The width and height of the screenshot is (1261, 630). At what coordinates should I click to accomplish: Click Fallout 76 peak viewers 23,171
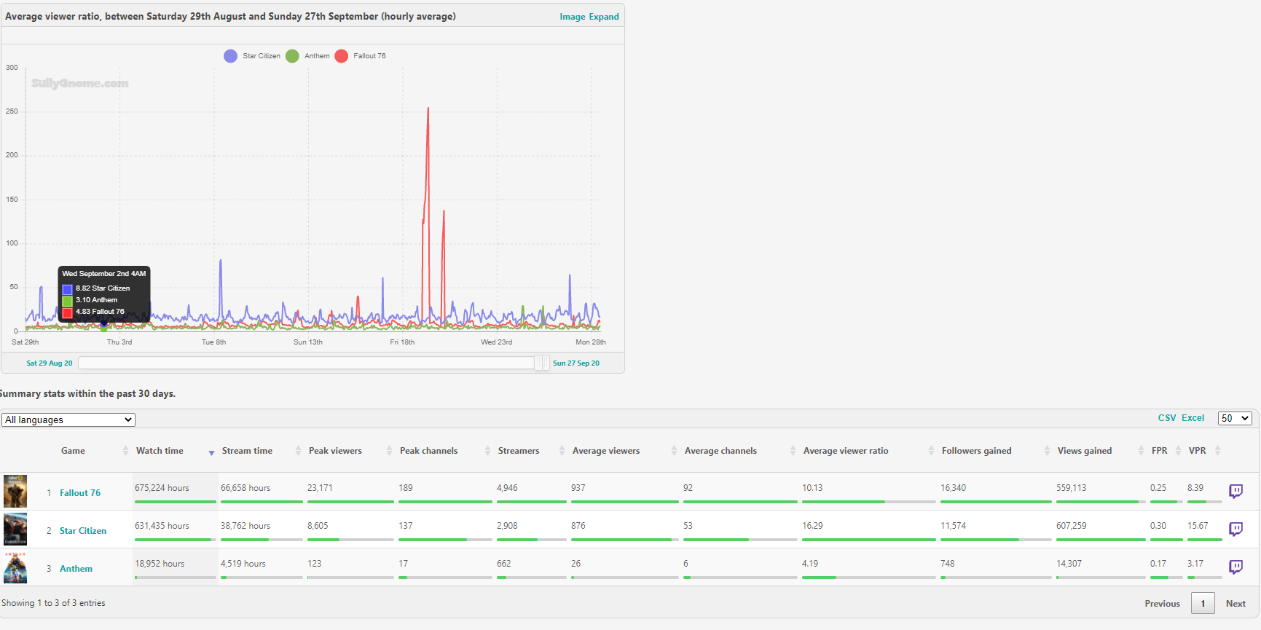point(320,488)
